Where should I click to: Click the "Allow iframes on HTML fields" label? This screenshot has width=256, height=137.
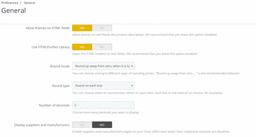click(48, 28)
